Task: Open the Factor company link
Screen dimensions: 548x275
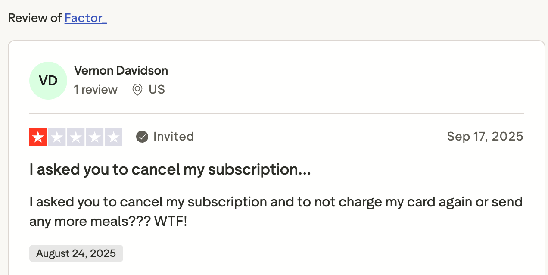Action: pos(85,18)
